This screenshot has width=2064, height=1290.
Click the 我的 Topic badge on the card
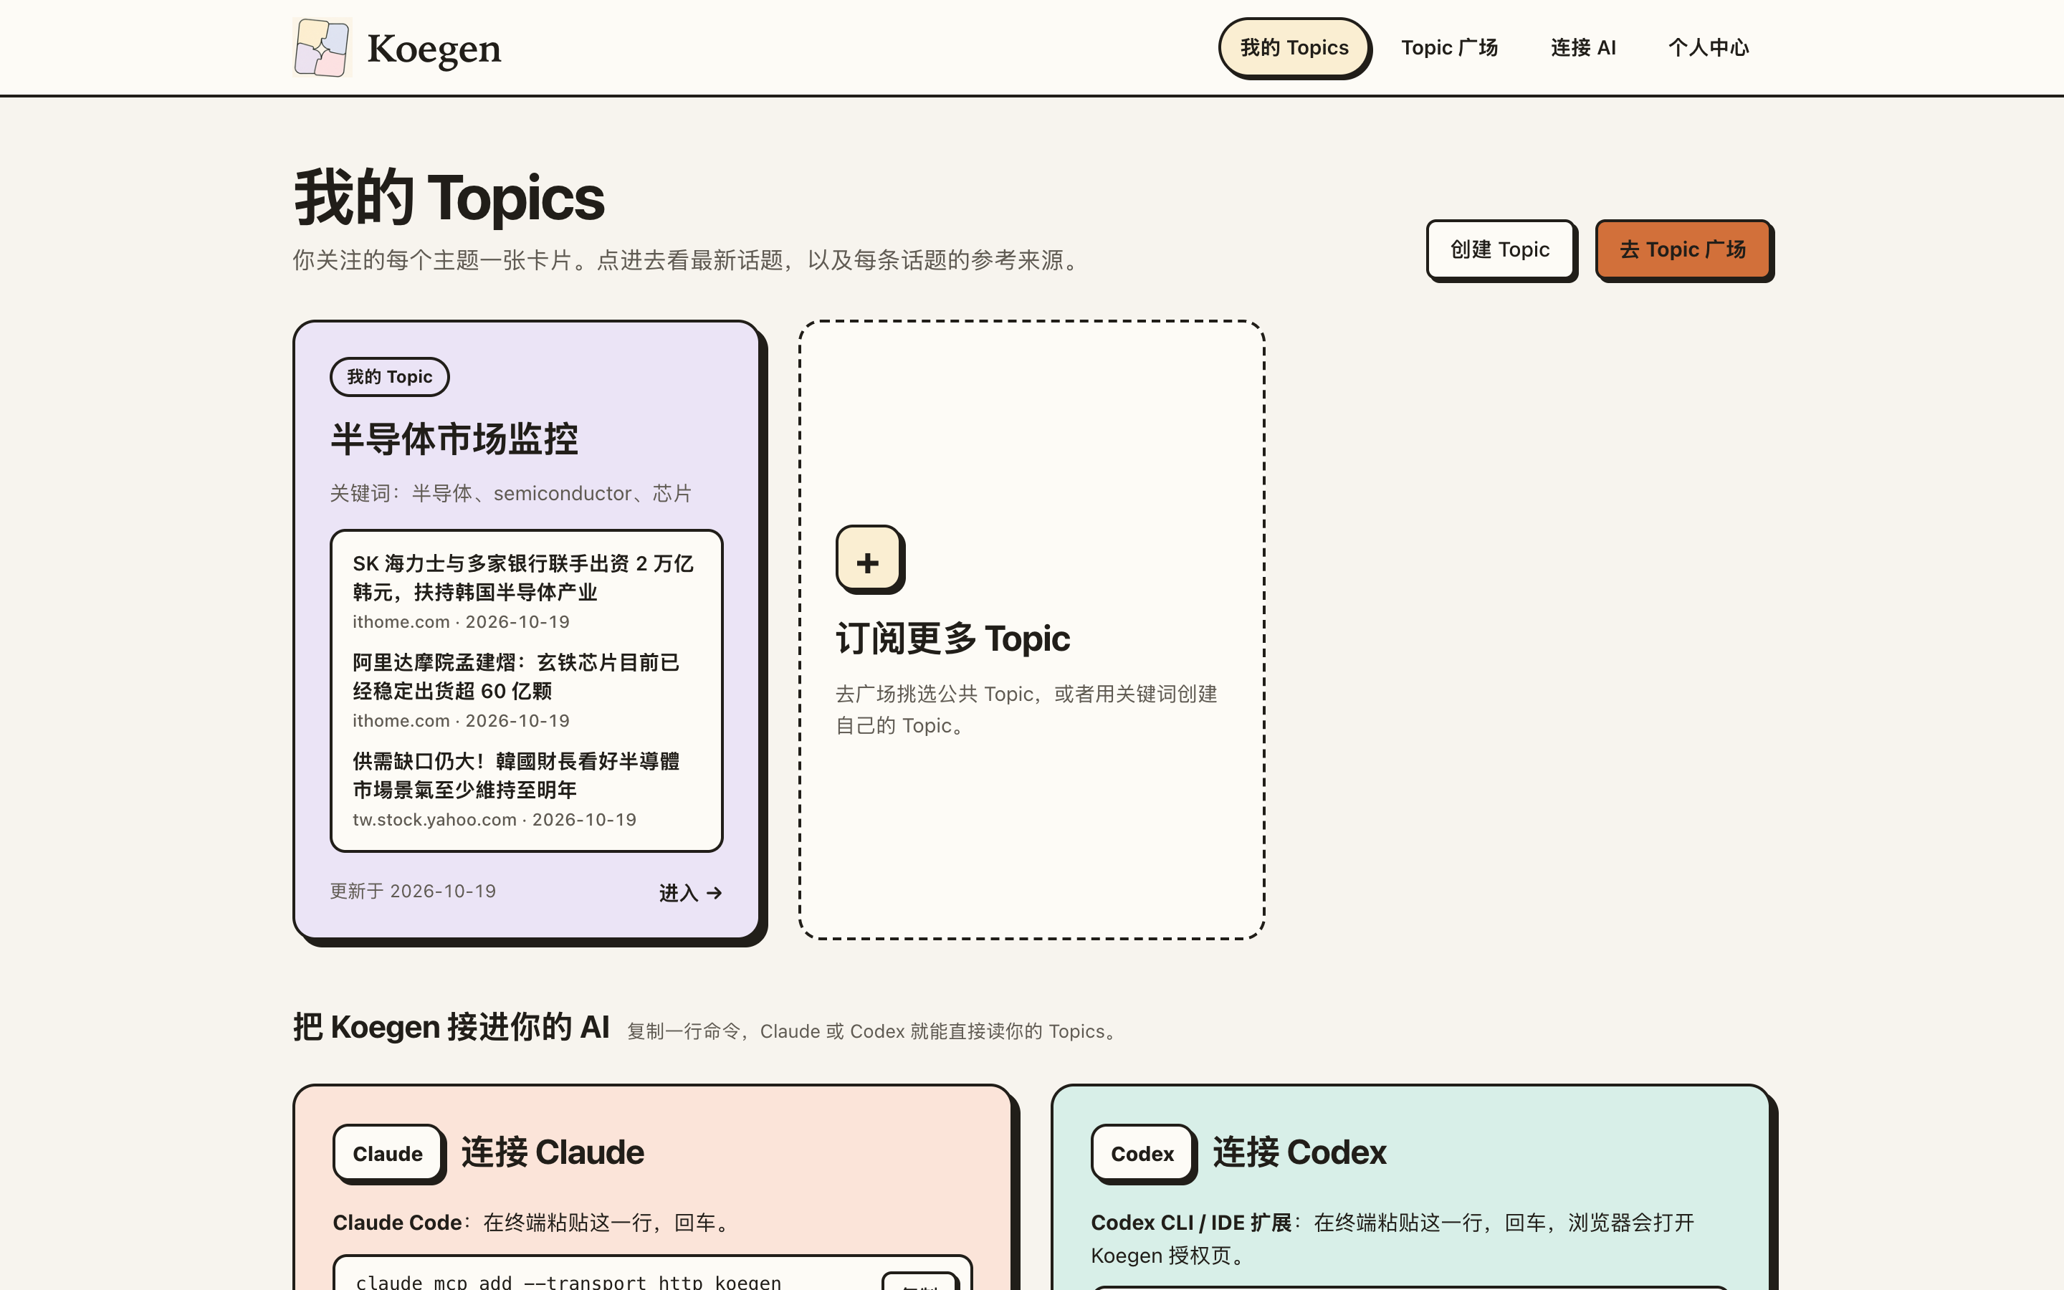click(390, 376)
